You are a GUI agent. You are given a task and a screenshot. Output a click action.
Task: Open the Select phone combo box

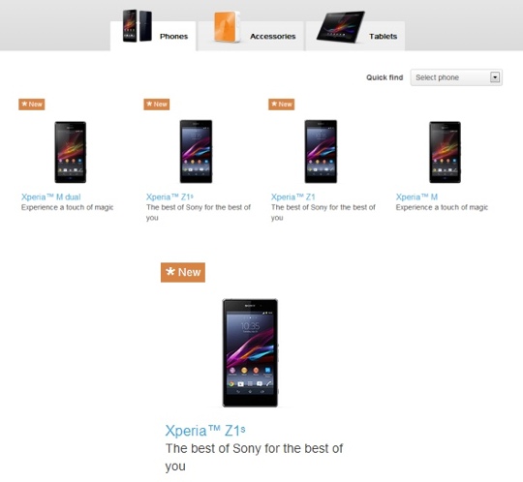pyautogui.click(x=456, y=77)
